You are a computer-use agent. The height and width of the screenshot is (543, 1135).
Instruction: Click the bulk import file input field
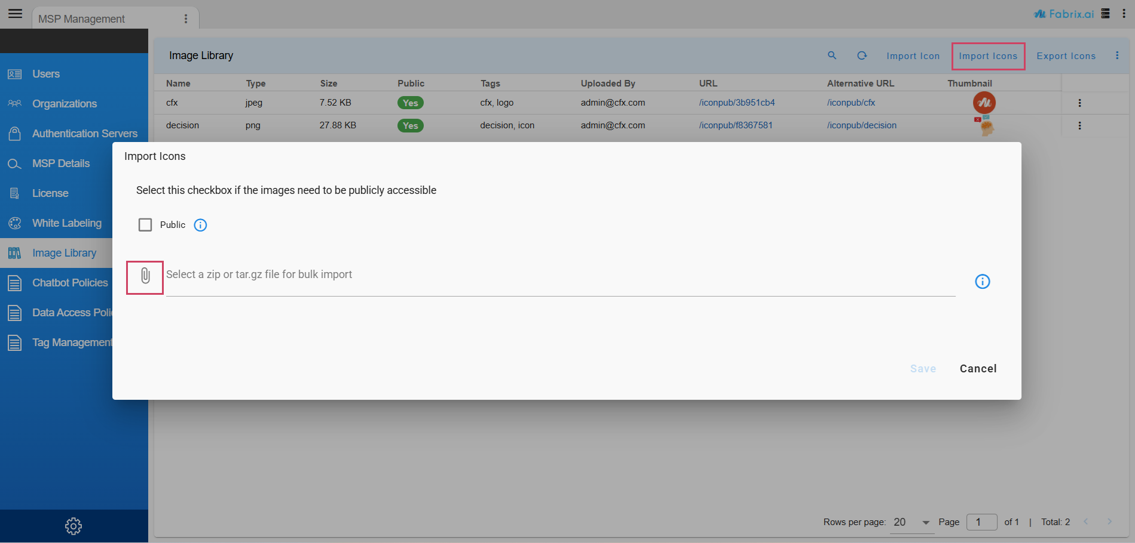tap(560, 275)
